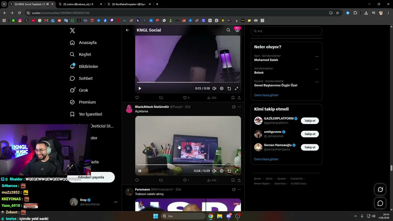Image resolution: width=393 pixels, height=221 pixels.
Task: Open the floating Grok button at bottom right
Action: tap(380, 190)
